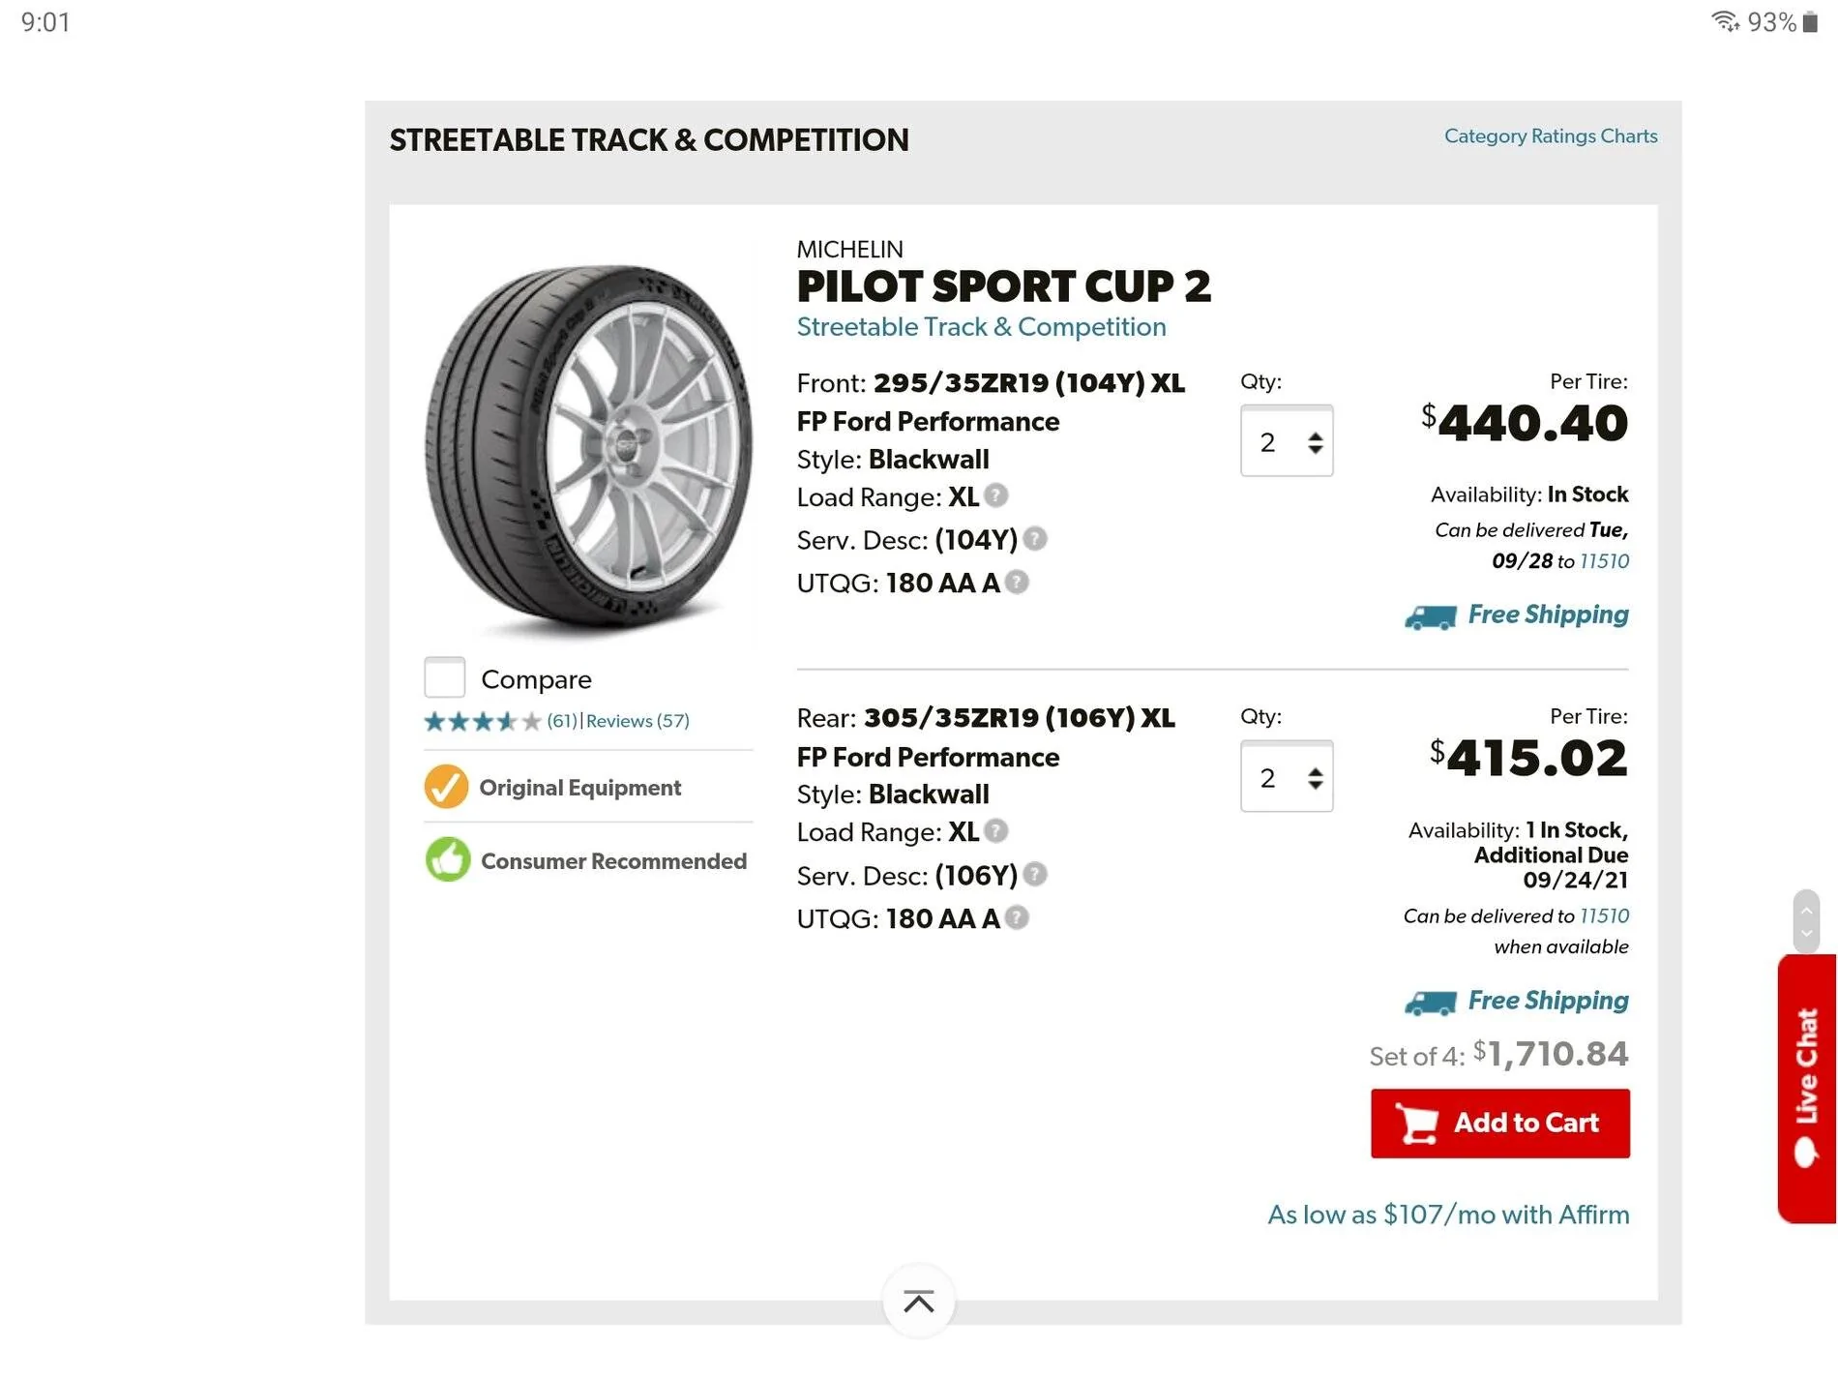
Task: Click the orange Original Equipment checkmark icon
Action: [x=446, y=787]
